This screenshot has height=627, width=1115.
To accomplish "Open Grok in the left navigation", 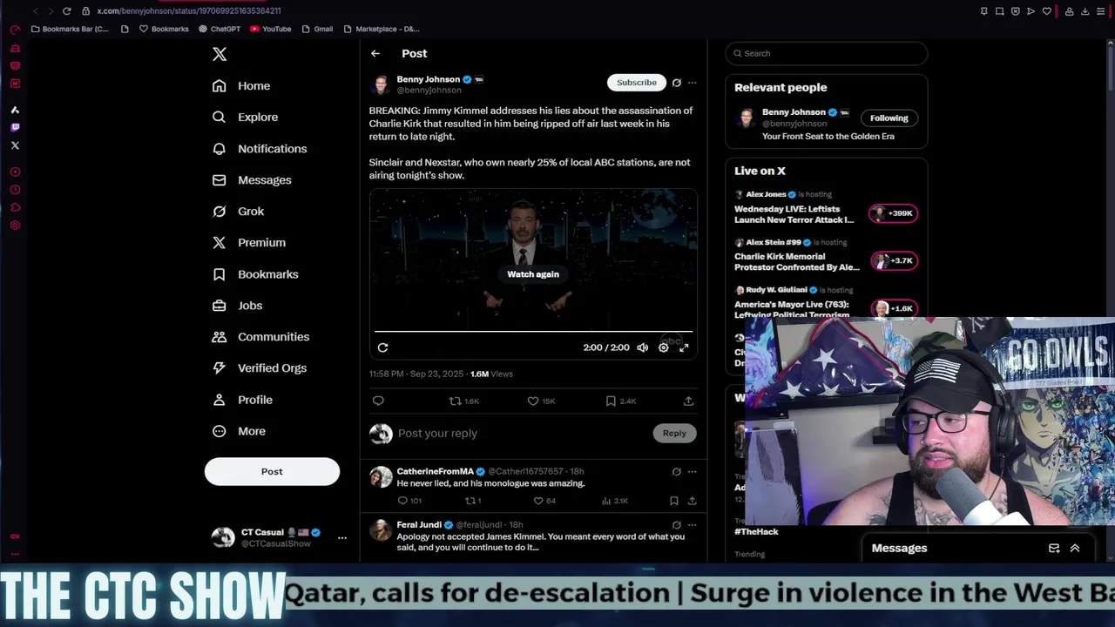I will coord(238,212).
